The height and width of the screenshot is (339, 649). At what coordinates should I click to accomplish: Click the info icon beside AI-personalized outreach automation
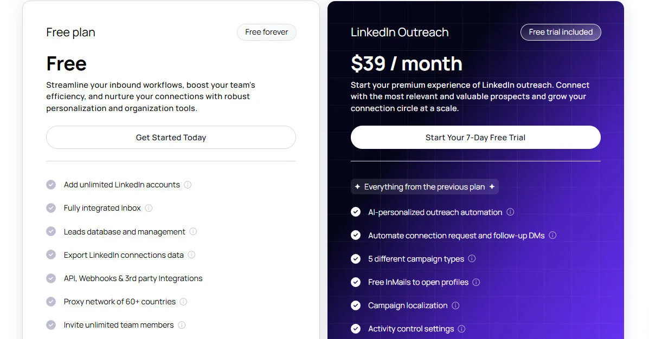[510, 212]
